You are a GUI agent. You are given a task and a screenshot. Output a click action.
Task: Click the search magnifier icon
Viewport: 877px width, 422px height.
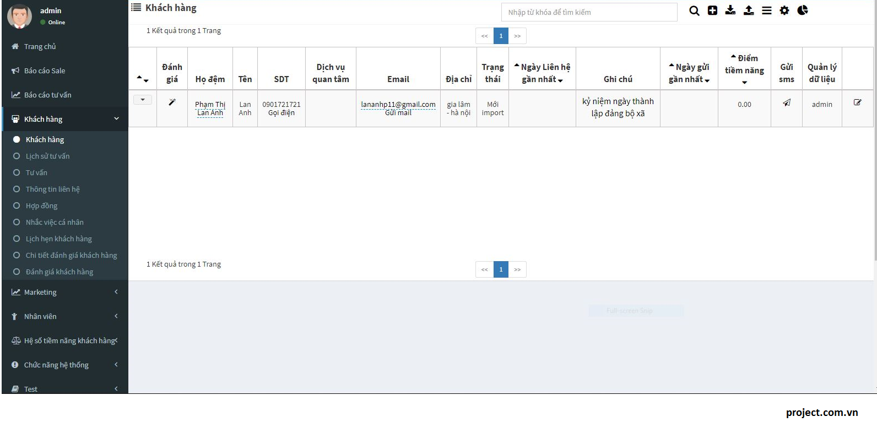click(x=694, y=11)
